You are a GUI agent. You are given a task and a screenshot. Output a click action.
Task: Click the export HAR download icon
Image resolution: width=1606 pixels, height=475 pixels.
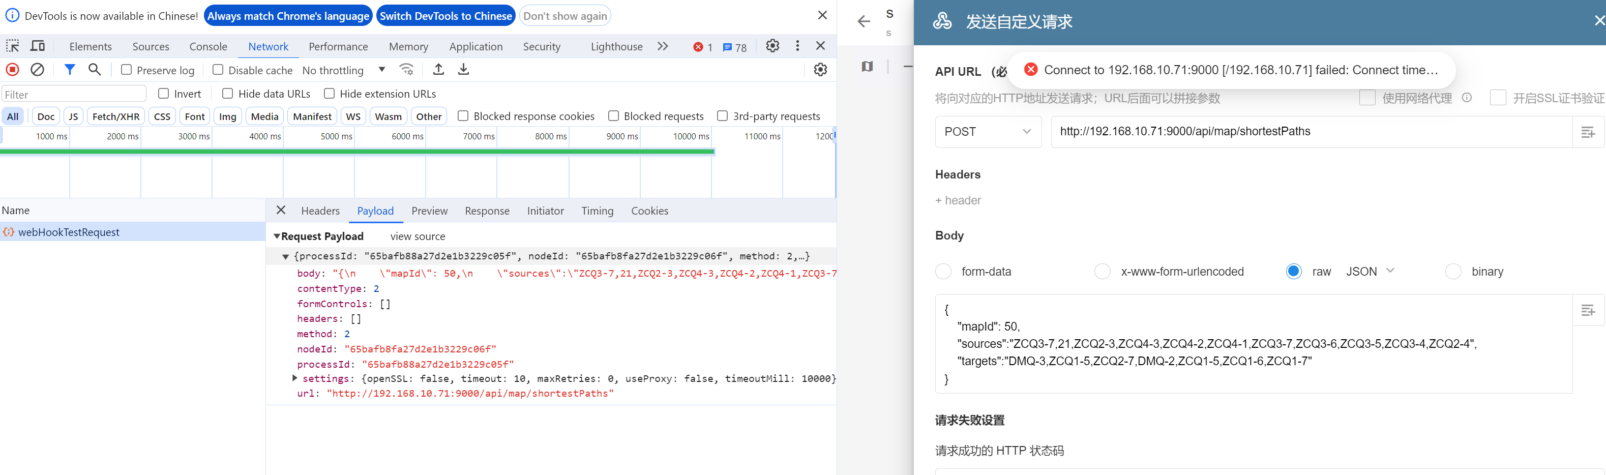(x=463, y=70)
